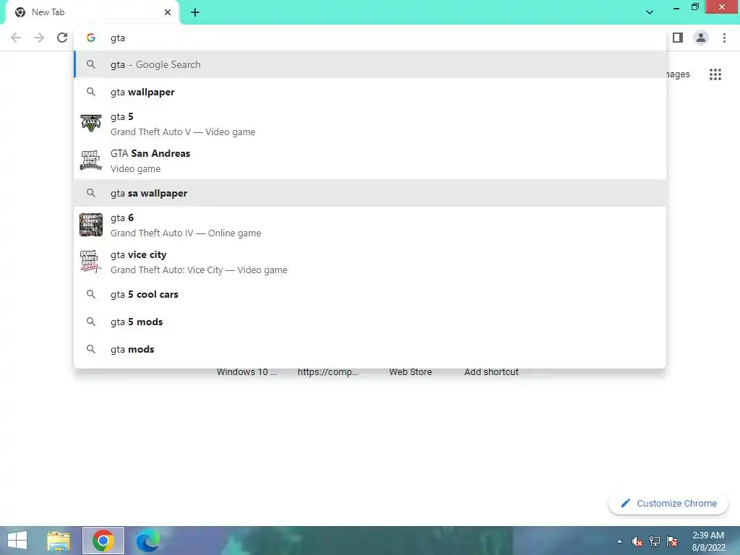Open the profile avatar icon
This screenshot has width=740, height=555.
pyautogui.click(x=701, y=38)
